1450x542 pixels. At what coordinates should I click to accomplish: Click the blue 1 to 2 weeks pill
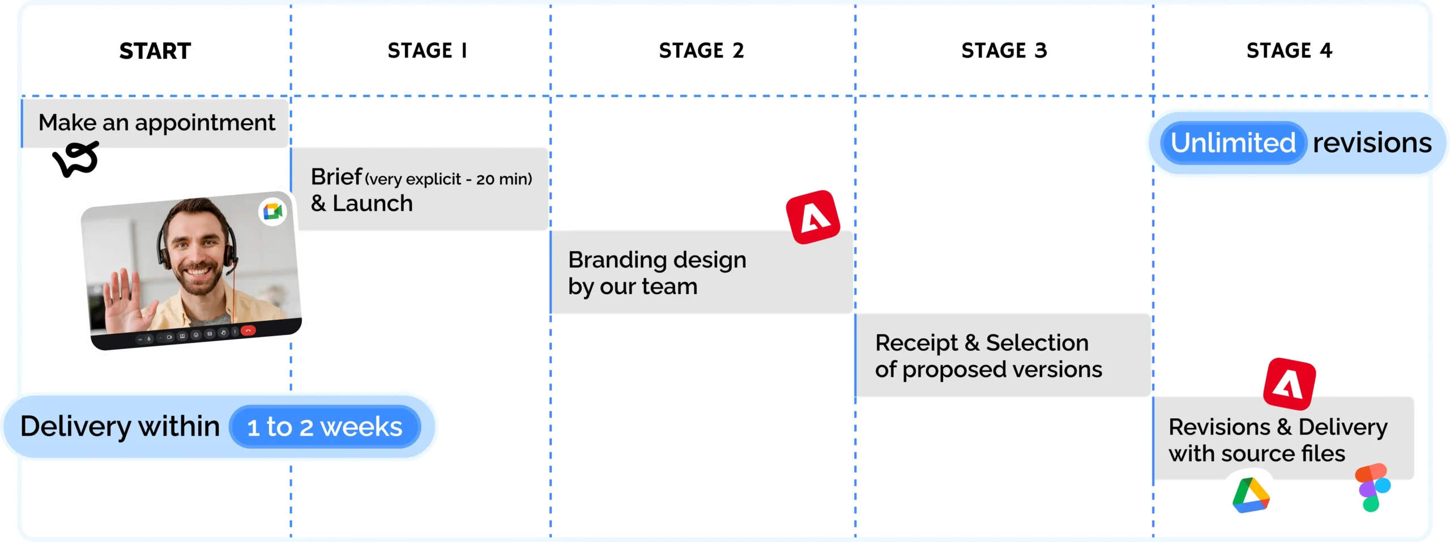(325, 427)
